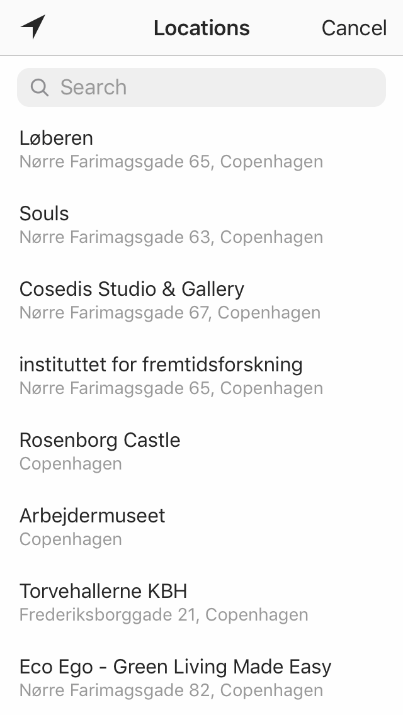Pick Eco Ego - Green Living Made Easy
Viewport: 403px width, 715px height.
(175, 667)
